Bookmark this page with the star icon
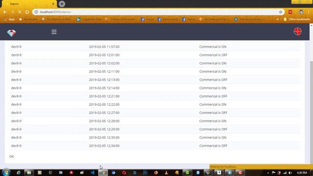Image resolution: width=313 pixels, height=176 pixels. pyautogui.click(x=280, y=12)
